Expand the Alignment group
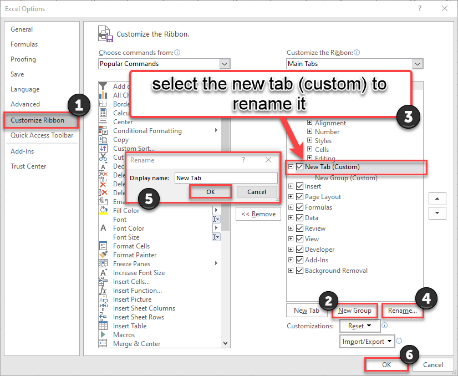 pos(308,123)
